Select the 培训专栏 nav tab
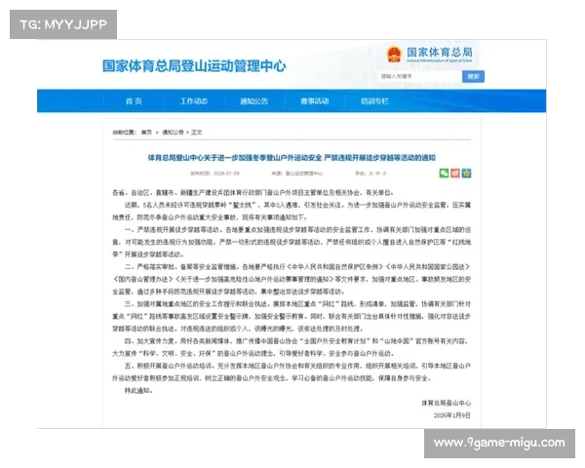The image size is (585, 468). tap(374, 101)
